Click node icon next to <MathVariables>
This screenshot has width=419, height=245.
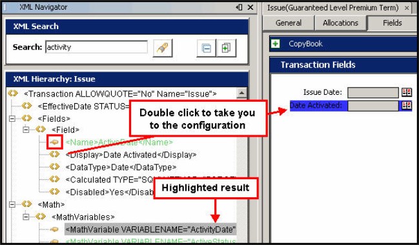coord(41,217)
